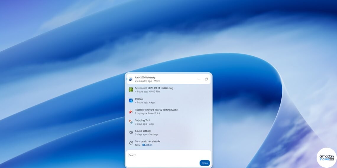Image resolution: width=337 pixels, height=168 pixels.
Task: Click the Screenshot PNG file thumbnail icon
Action: point(131,90)
